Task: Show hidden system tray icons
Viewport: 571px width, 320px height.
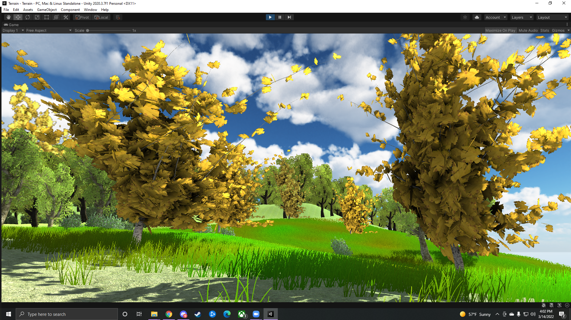Action: coord(497,314)
